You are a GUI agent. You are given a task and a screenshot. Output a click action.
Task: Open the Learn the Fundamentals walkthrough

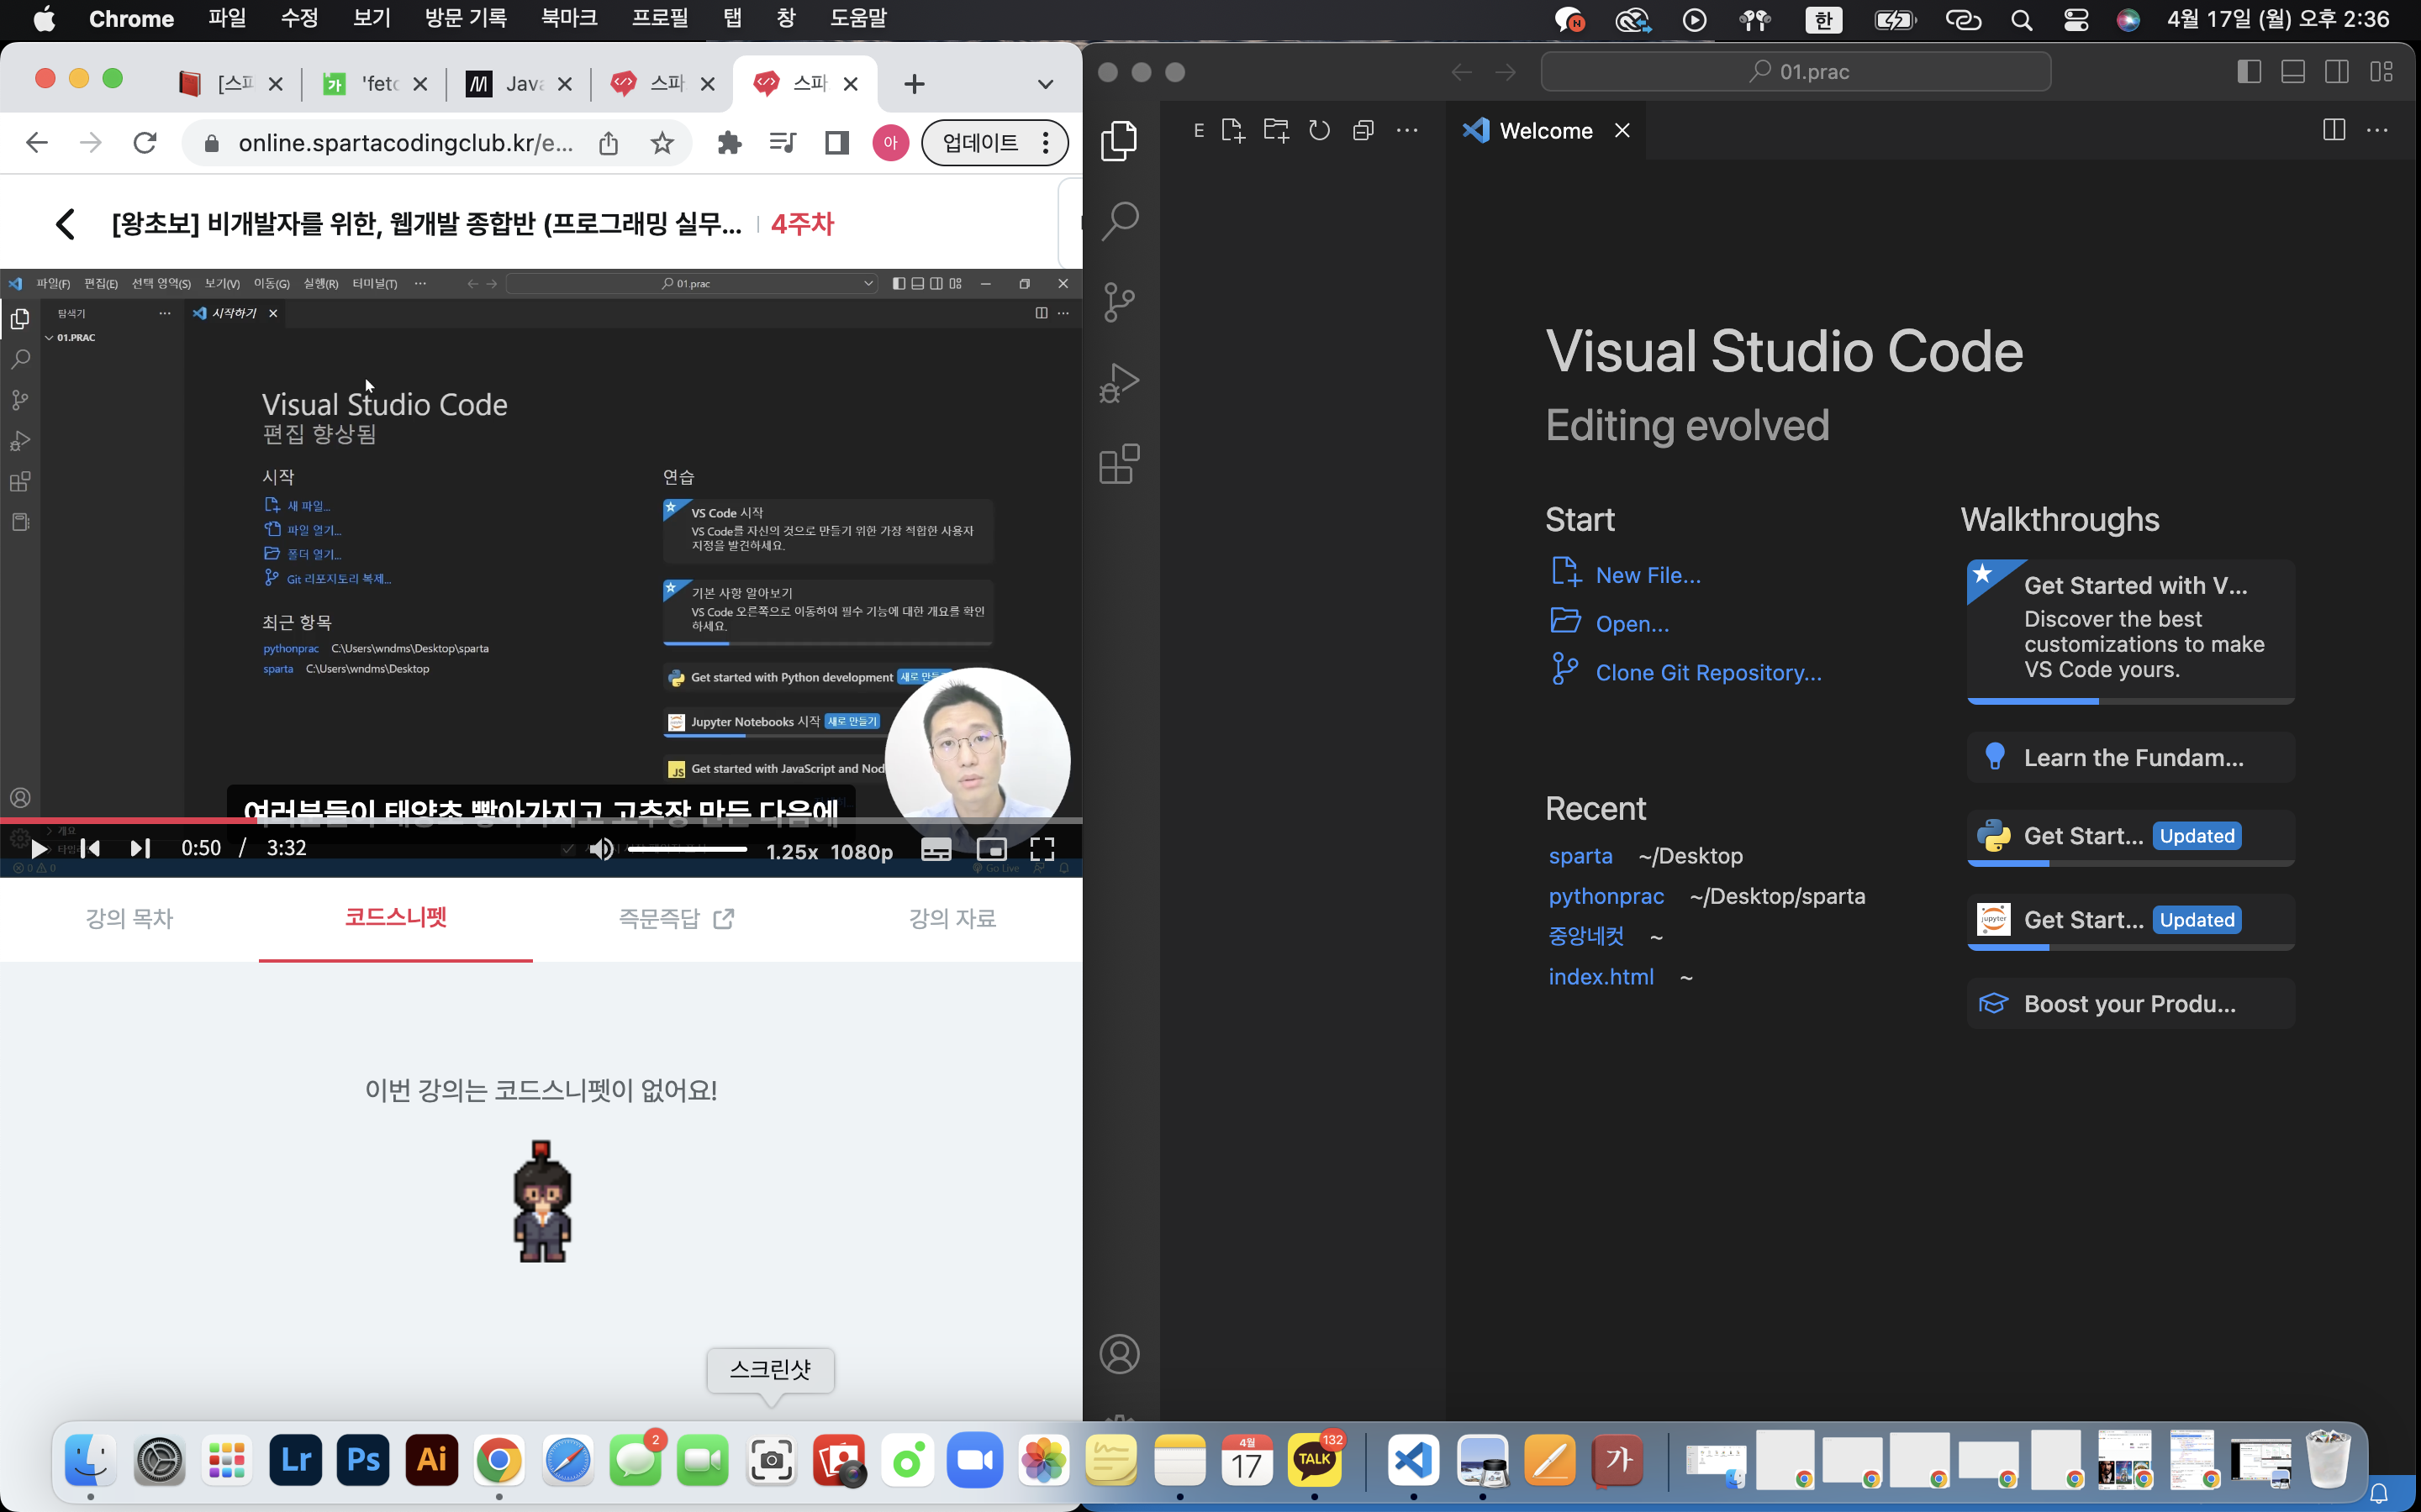tap(2131, 757)
